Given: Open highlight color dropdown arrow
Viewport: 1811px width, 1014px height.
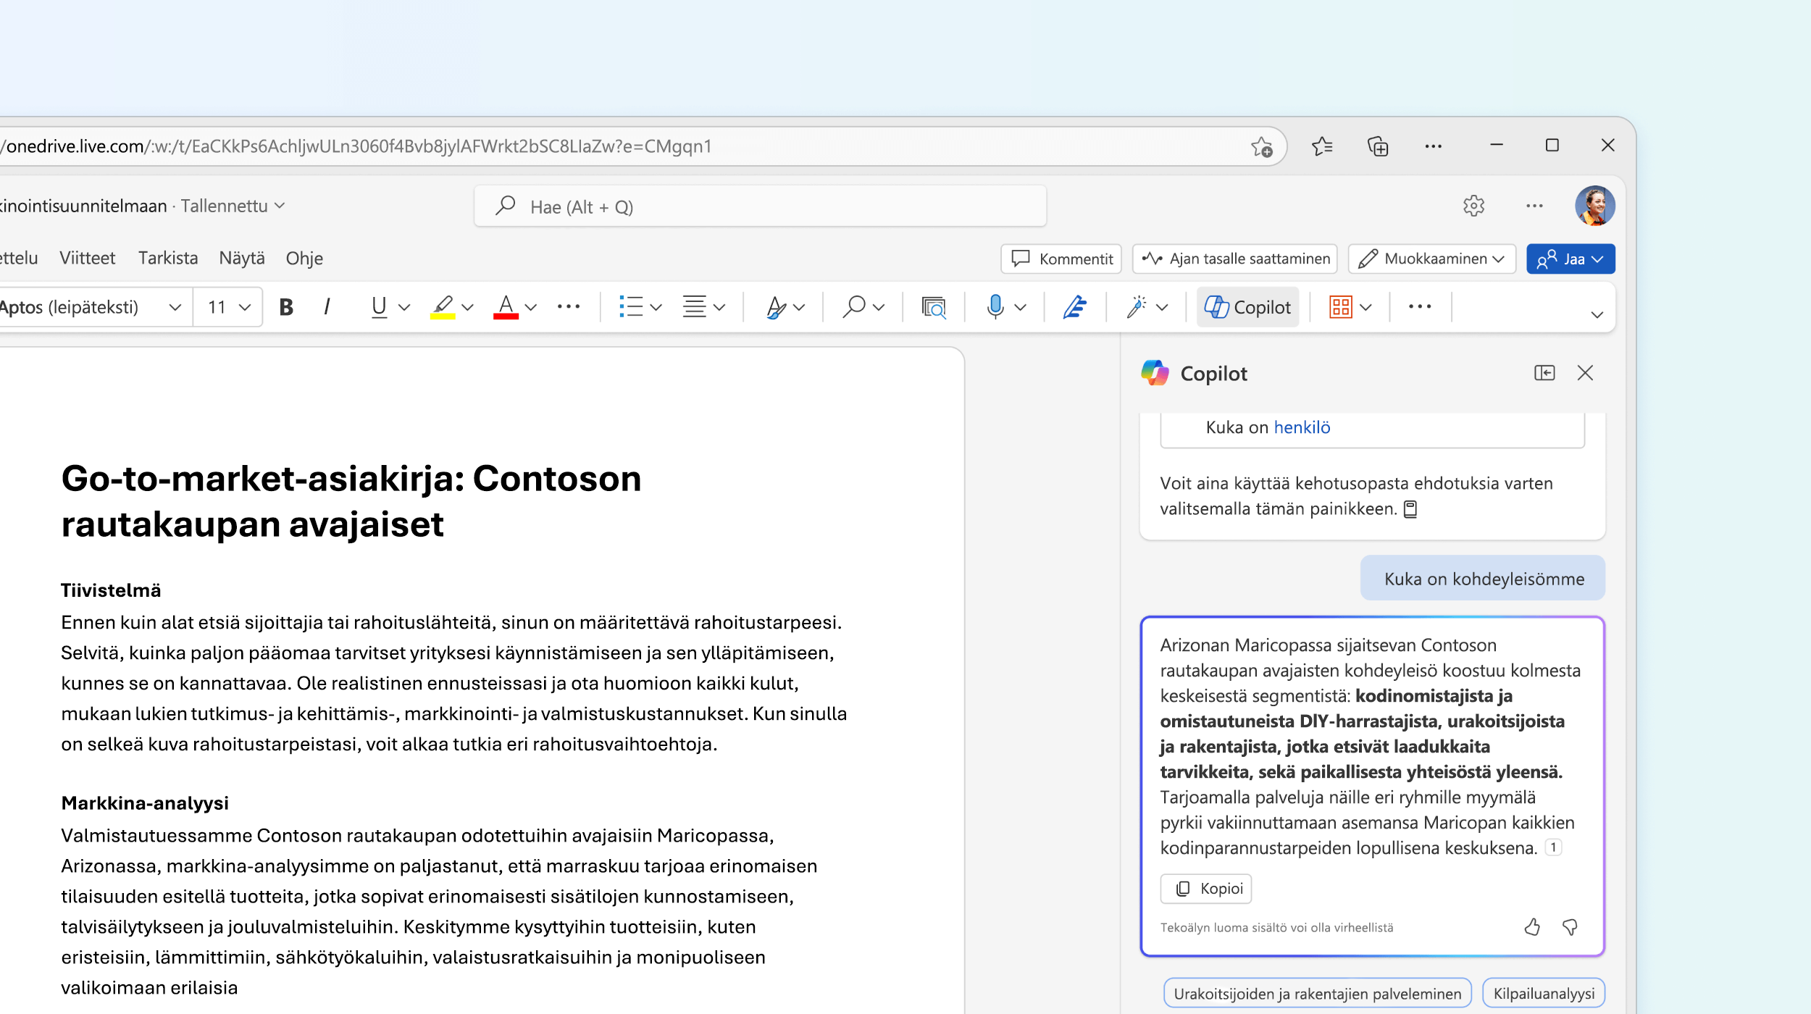Looking at the screenshot, I should click(468, 307).
